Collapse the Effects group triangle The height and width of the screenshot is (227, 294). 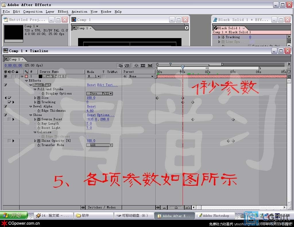click(x=26, y=81)
